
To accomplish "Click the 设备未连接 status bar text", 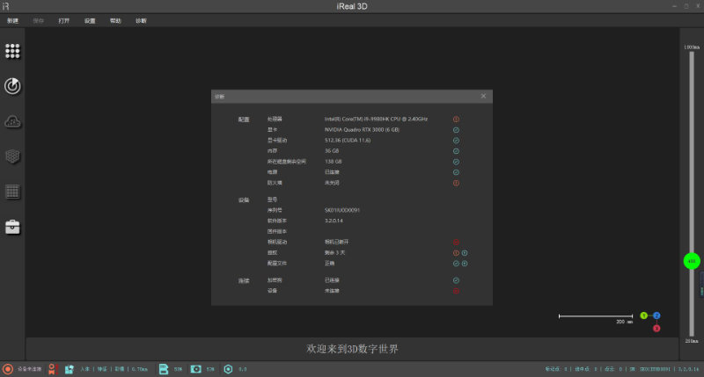I will 30,369.
